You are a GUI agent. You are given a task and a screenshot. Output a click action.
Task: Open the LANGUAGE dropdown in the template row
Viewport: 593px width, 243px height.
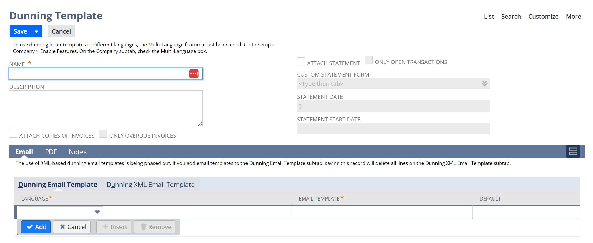(97, 212)
